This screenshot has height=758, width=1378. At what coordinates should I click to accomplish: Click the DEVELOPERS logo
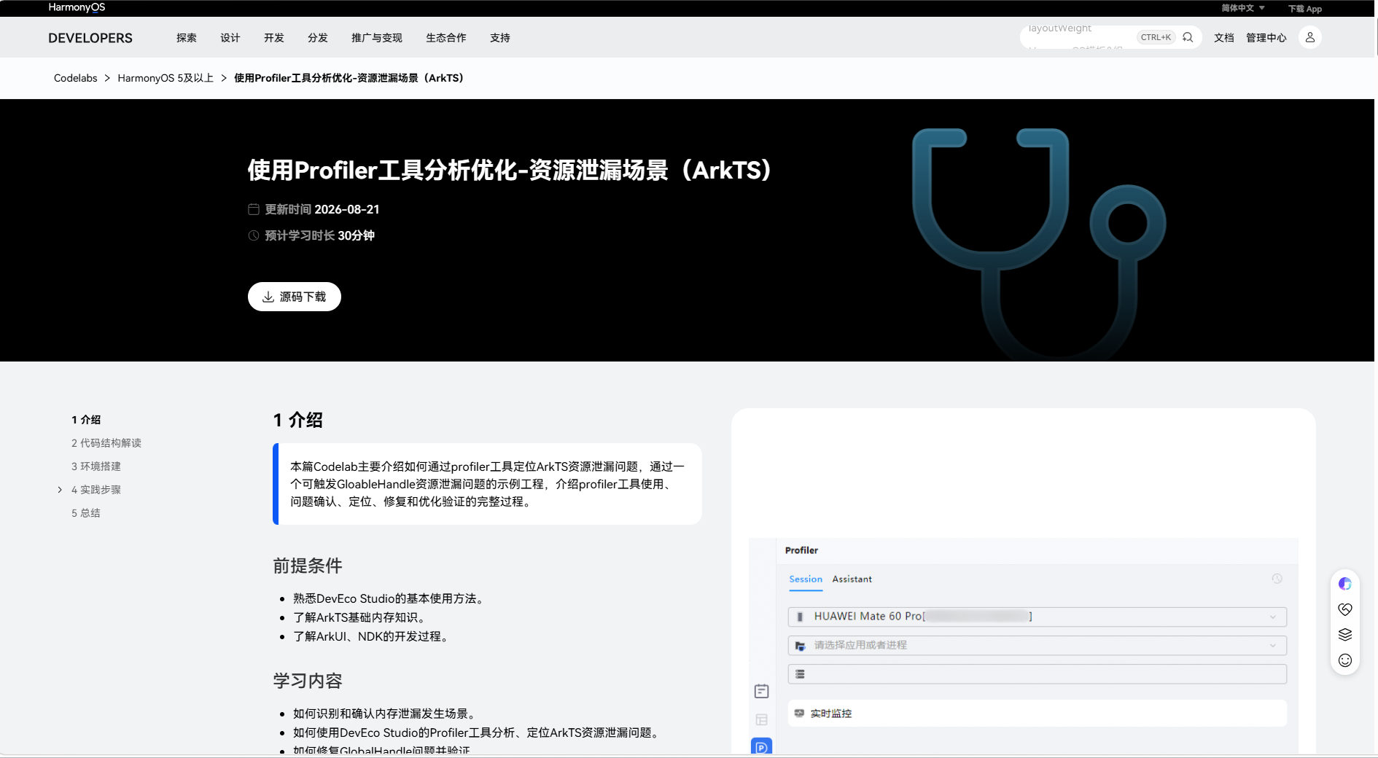pos(90,38)
